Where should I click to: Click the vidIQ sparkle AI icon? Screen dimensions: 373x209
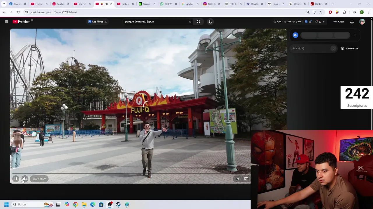click(x=324, y=21)
